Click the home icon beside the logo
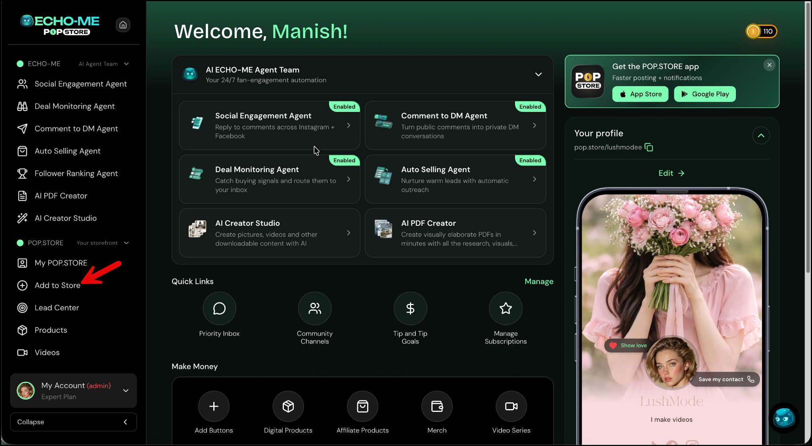This screenshot has width=812, height=446. 123,25
